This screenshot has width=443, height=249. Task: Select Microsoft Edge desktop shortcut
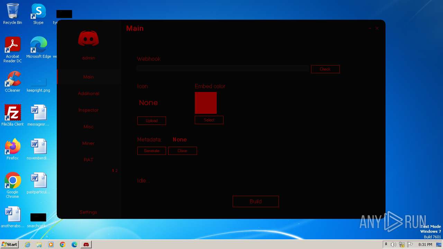[38, 48]
